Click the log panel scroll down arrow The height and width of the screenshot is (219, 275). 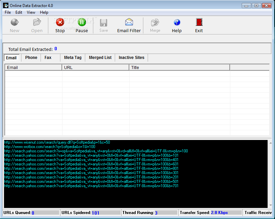tap(271, 205)
